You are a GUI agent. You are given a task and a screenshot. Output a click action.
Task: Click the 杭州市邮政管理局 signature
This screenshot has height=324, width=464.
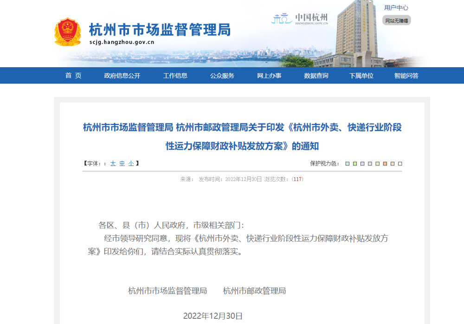(x=254, y=291)
